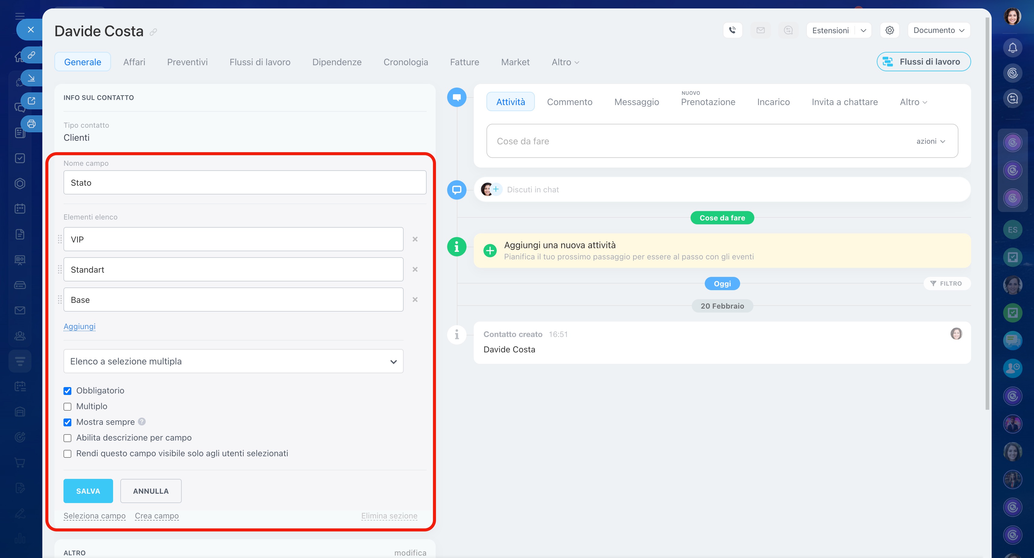1034x558 pixels.
Task: Click help icon next to Mostra sempre
Action: [x=142, y=422]
